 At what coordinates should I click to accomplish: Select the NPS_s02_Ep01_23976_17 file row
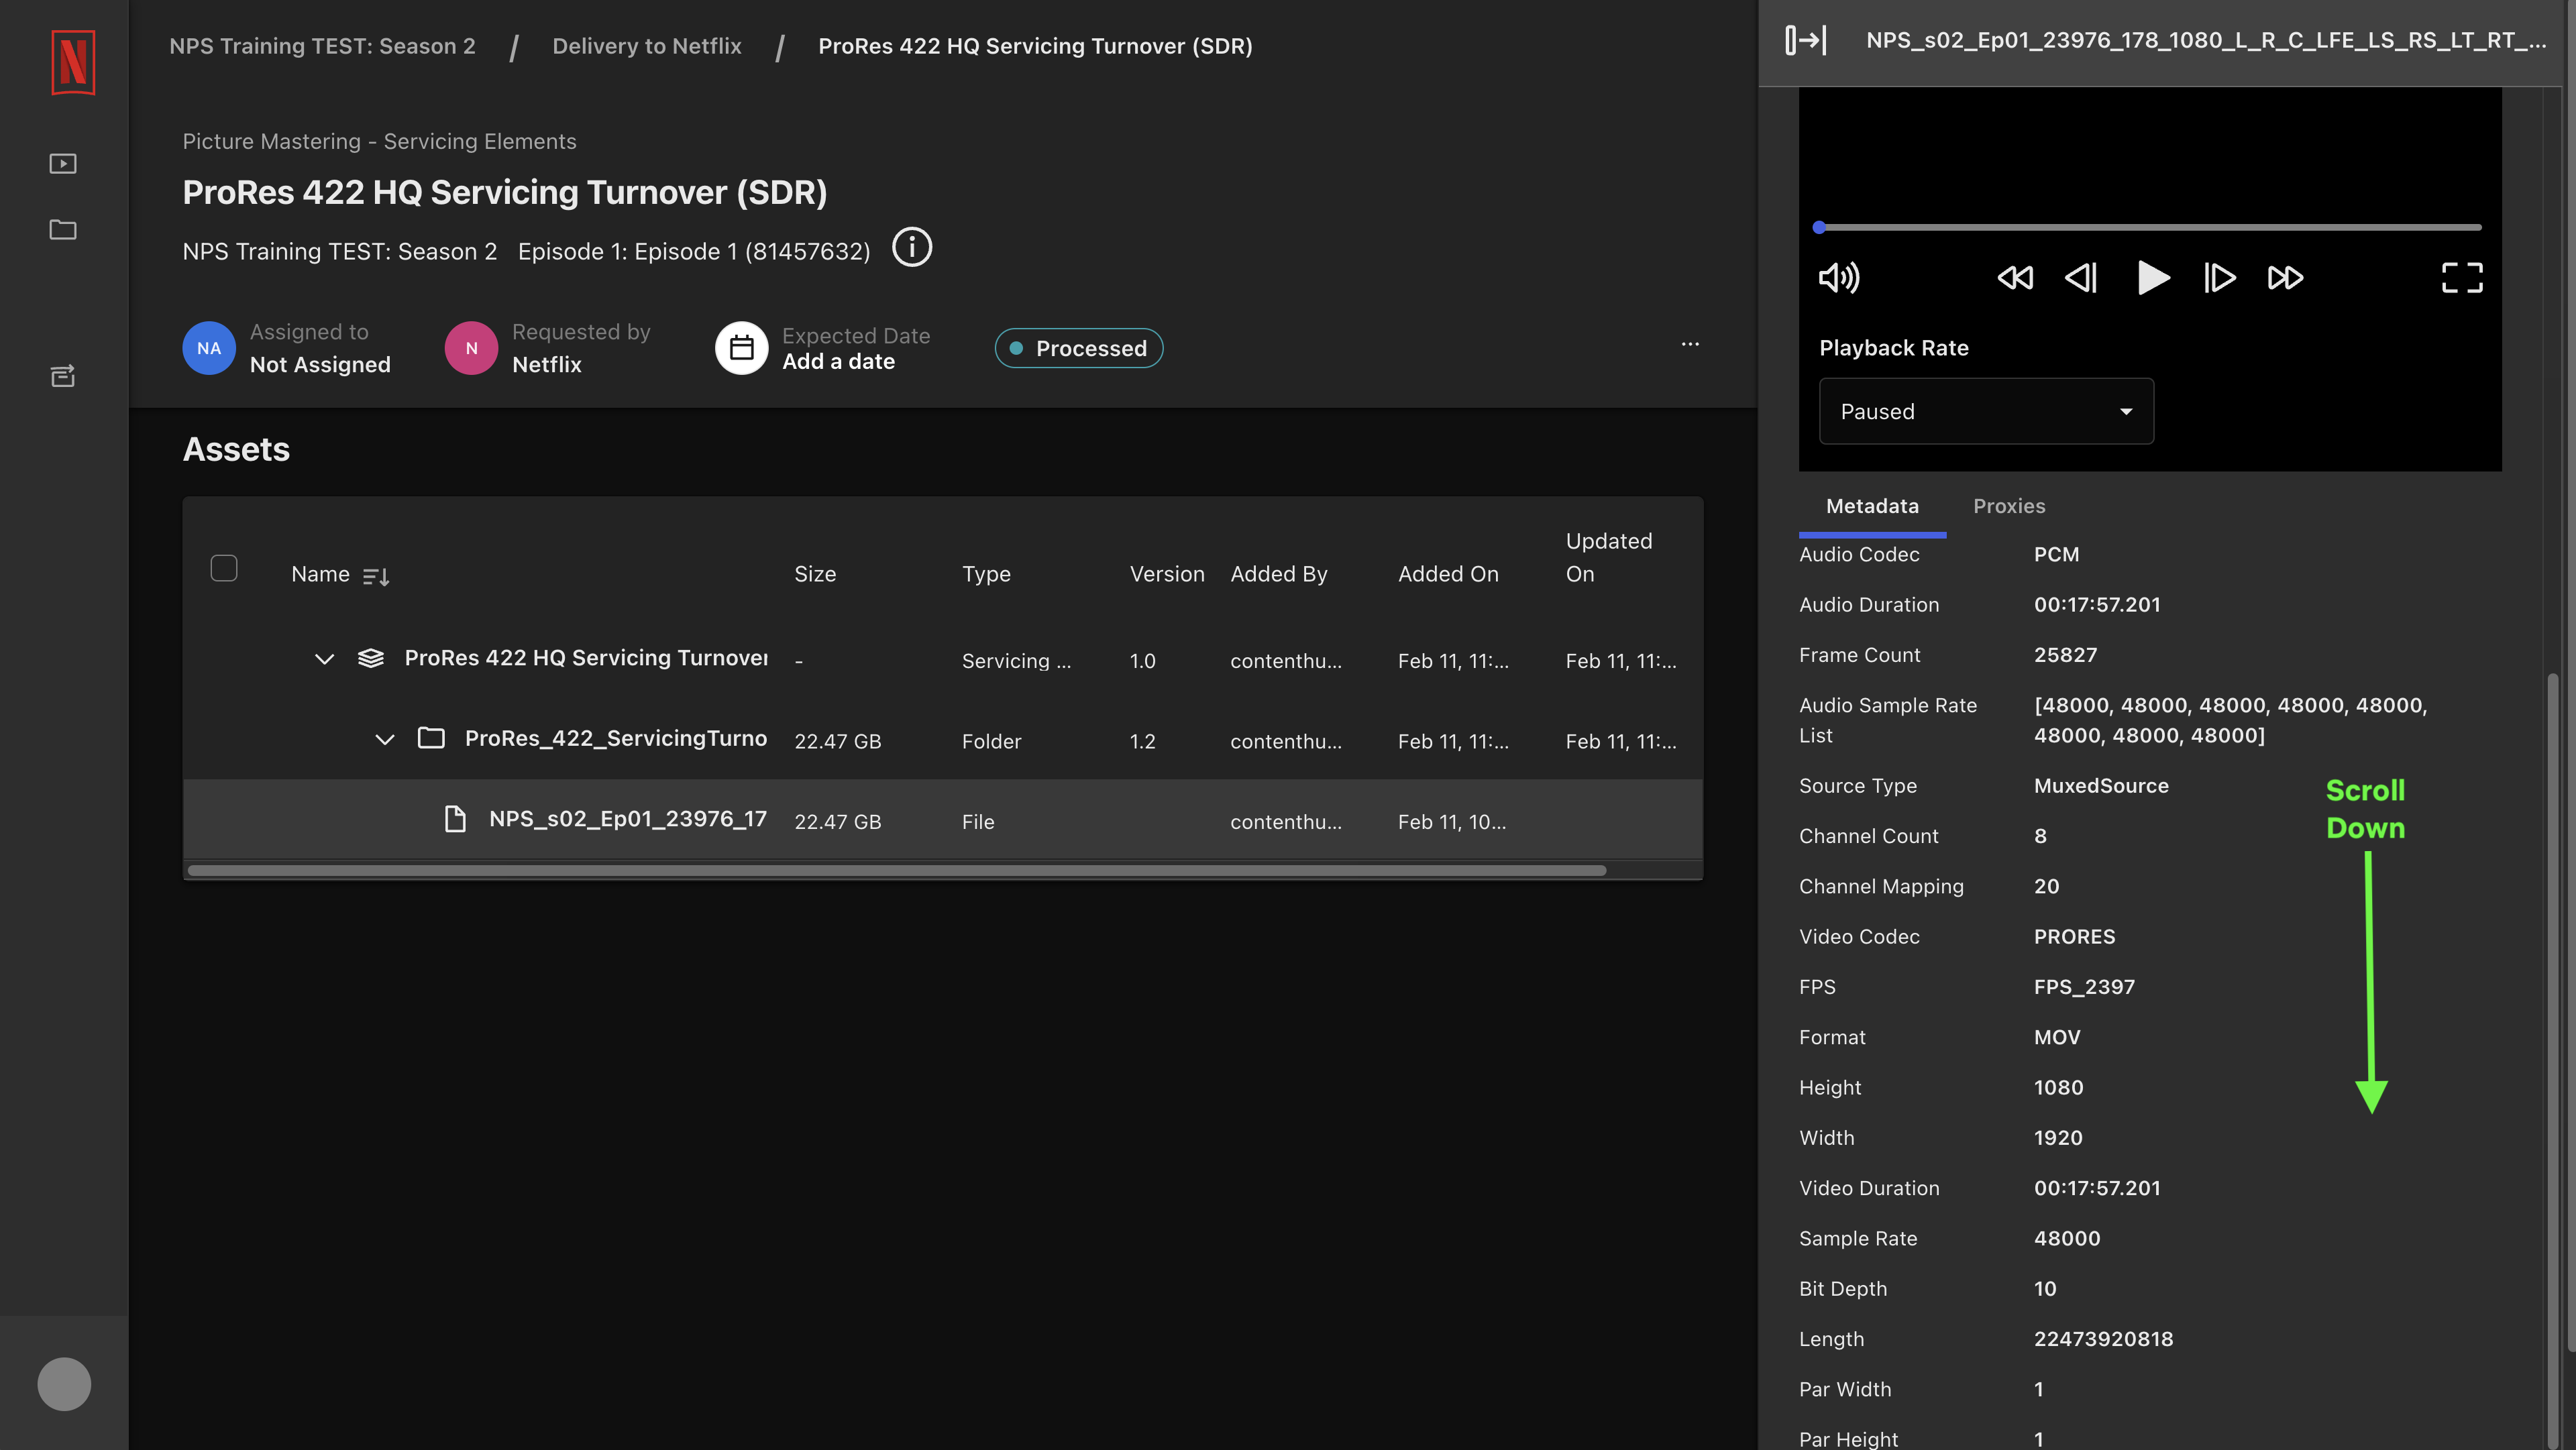943,820
